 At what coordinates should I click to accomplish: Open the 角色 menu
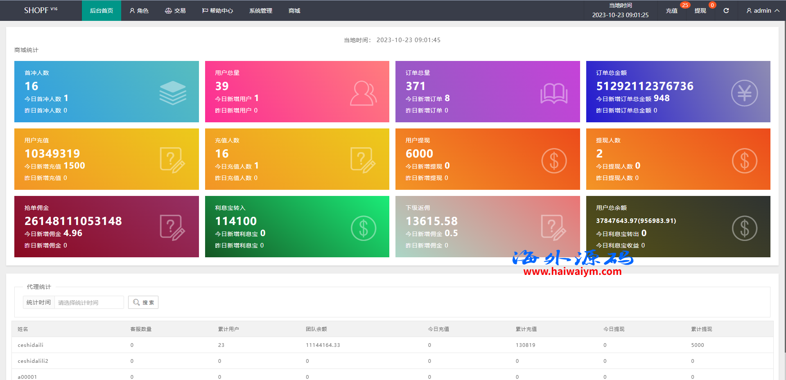point(139,11)
